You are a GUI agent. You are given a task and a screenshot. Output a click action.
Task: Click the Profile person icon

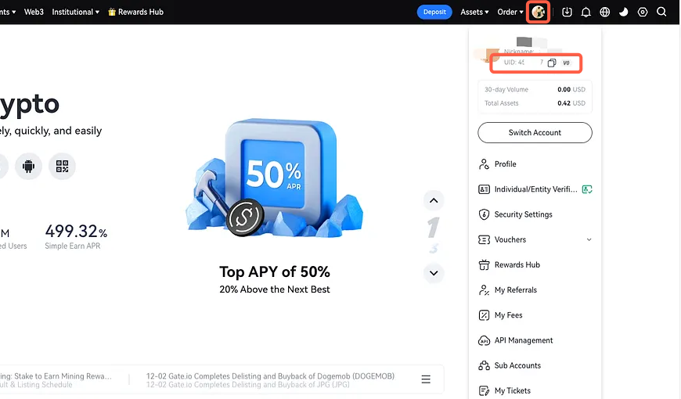(484, 164)
